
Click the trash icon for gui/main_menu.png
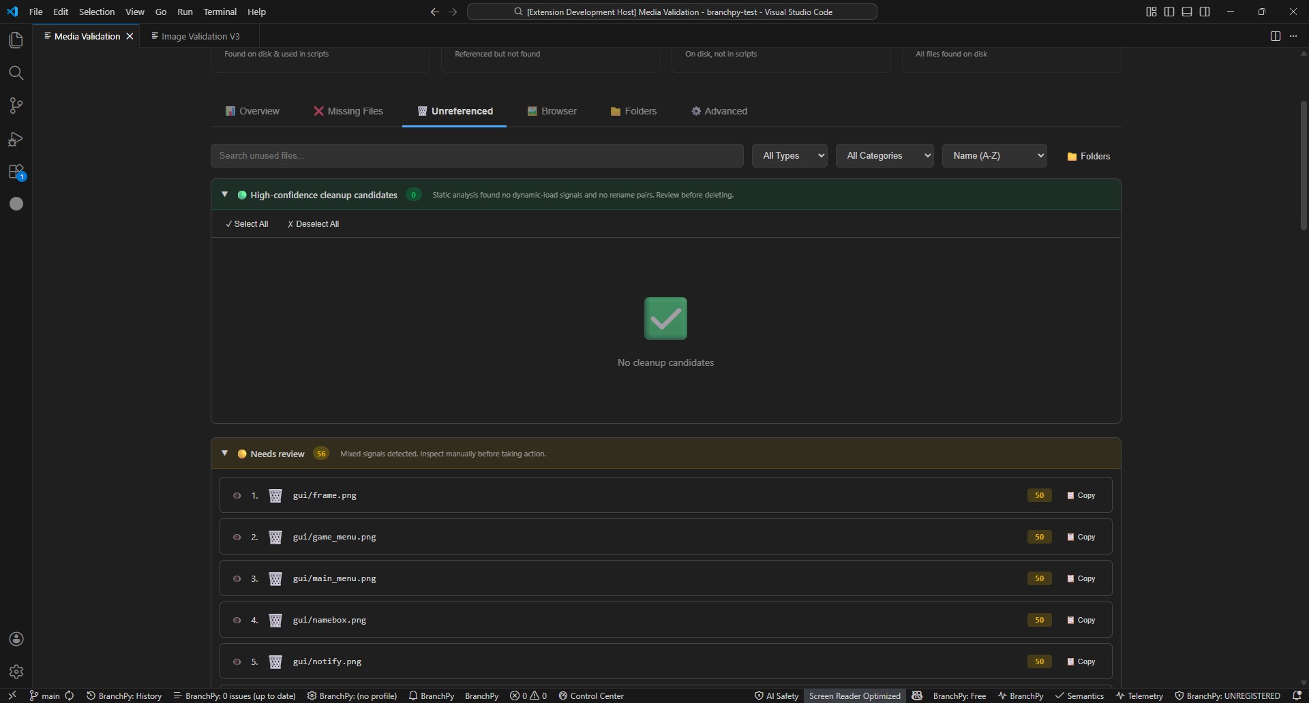pyautogui.click(x=275, y=579)
